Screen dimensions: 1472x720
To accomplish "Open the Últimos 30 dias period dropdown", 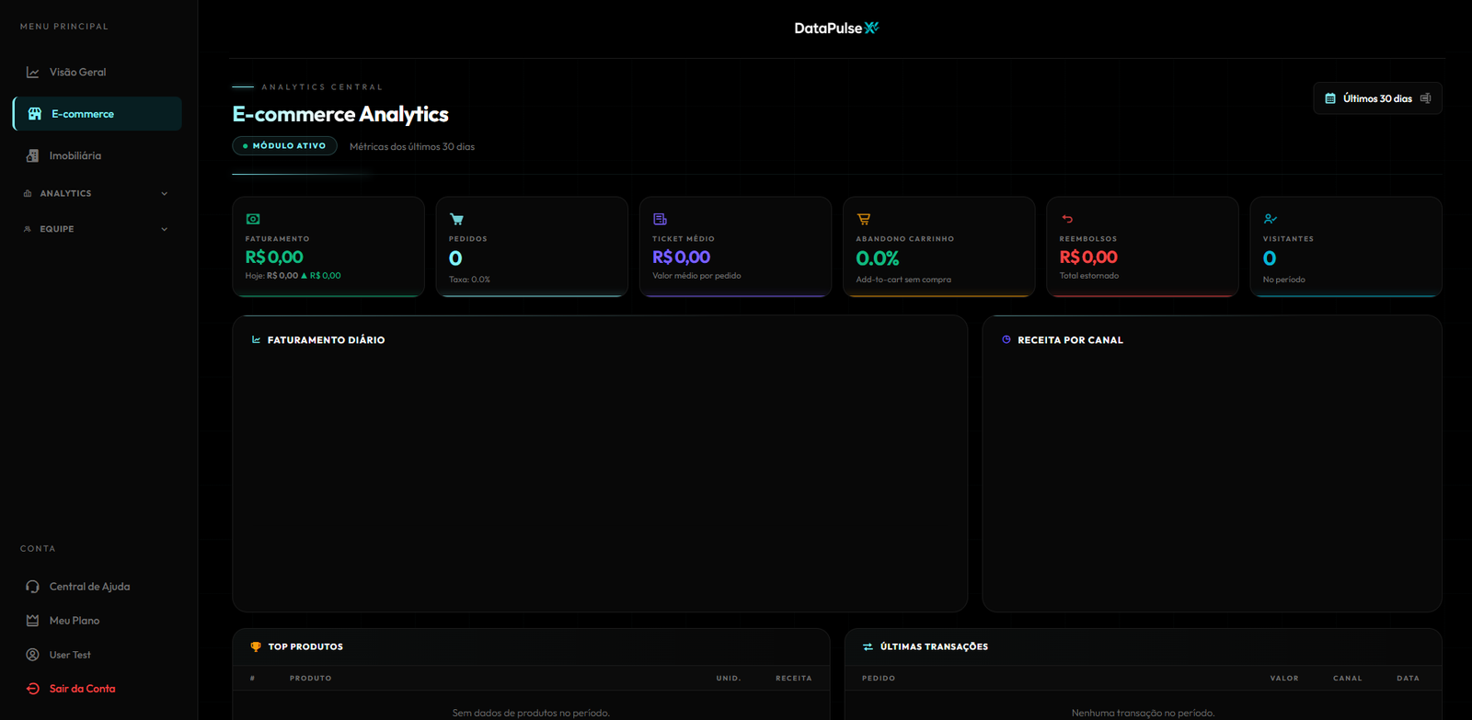I will (x=1377, y=98).
